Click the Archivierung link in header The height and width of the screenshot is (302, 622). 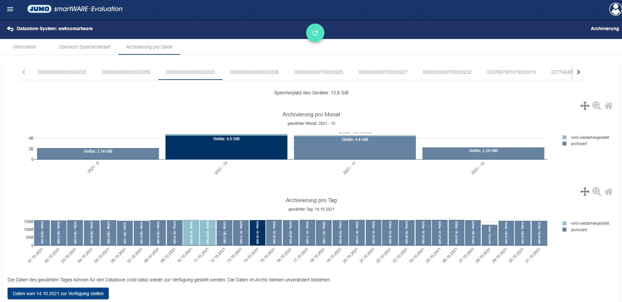(x=605, y=29)
